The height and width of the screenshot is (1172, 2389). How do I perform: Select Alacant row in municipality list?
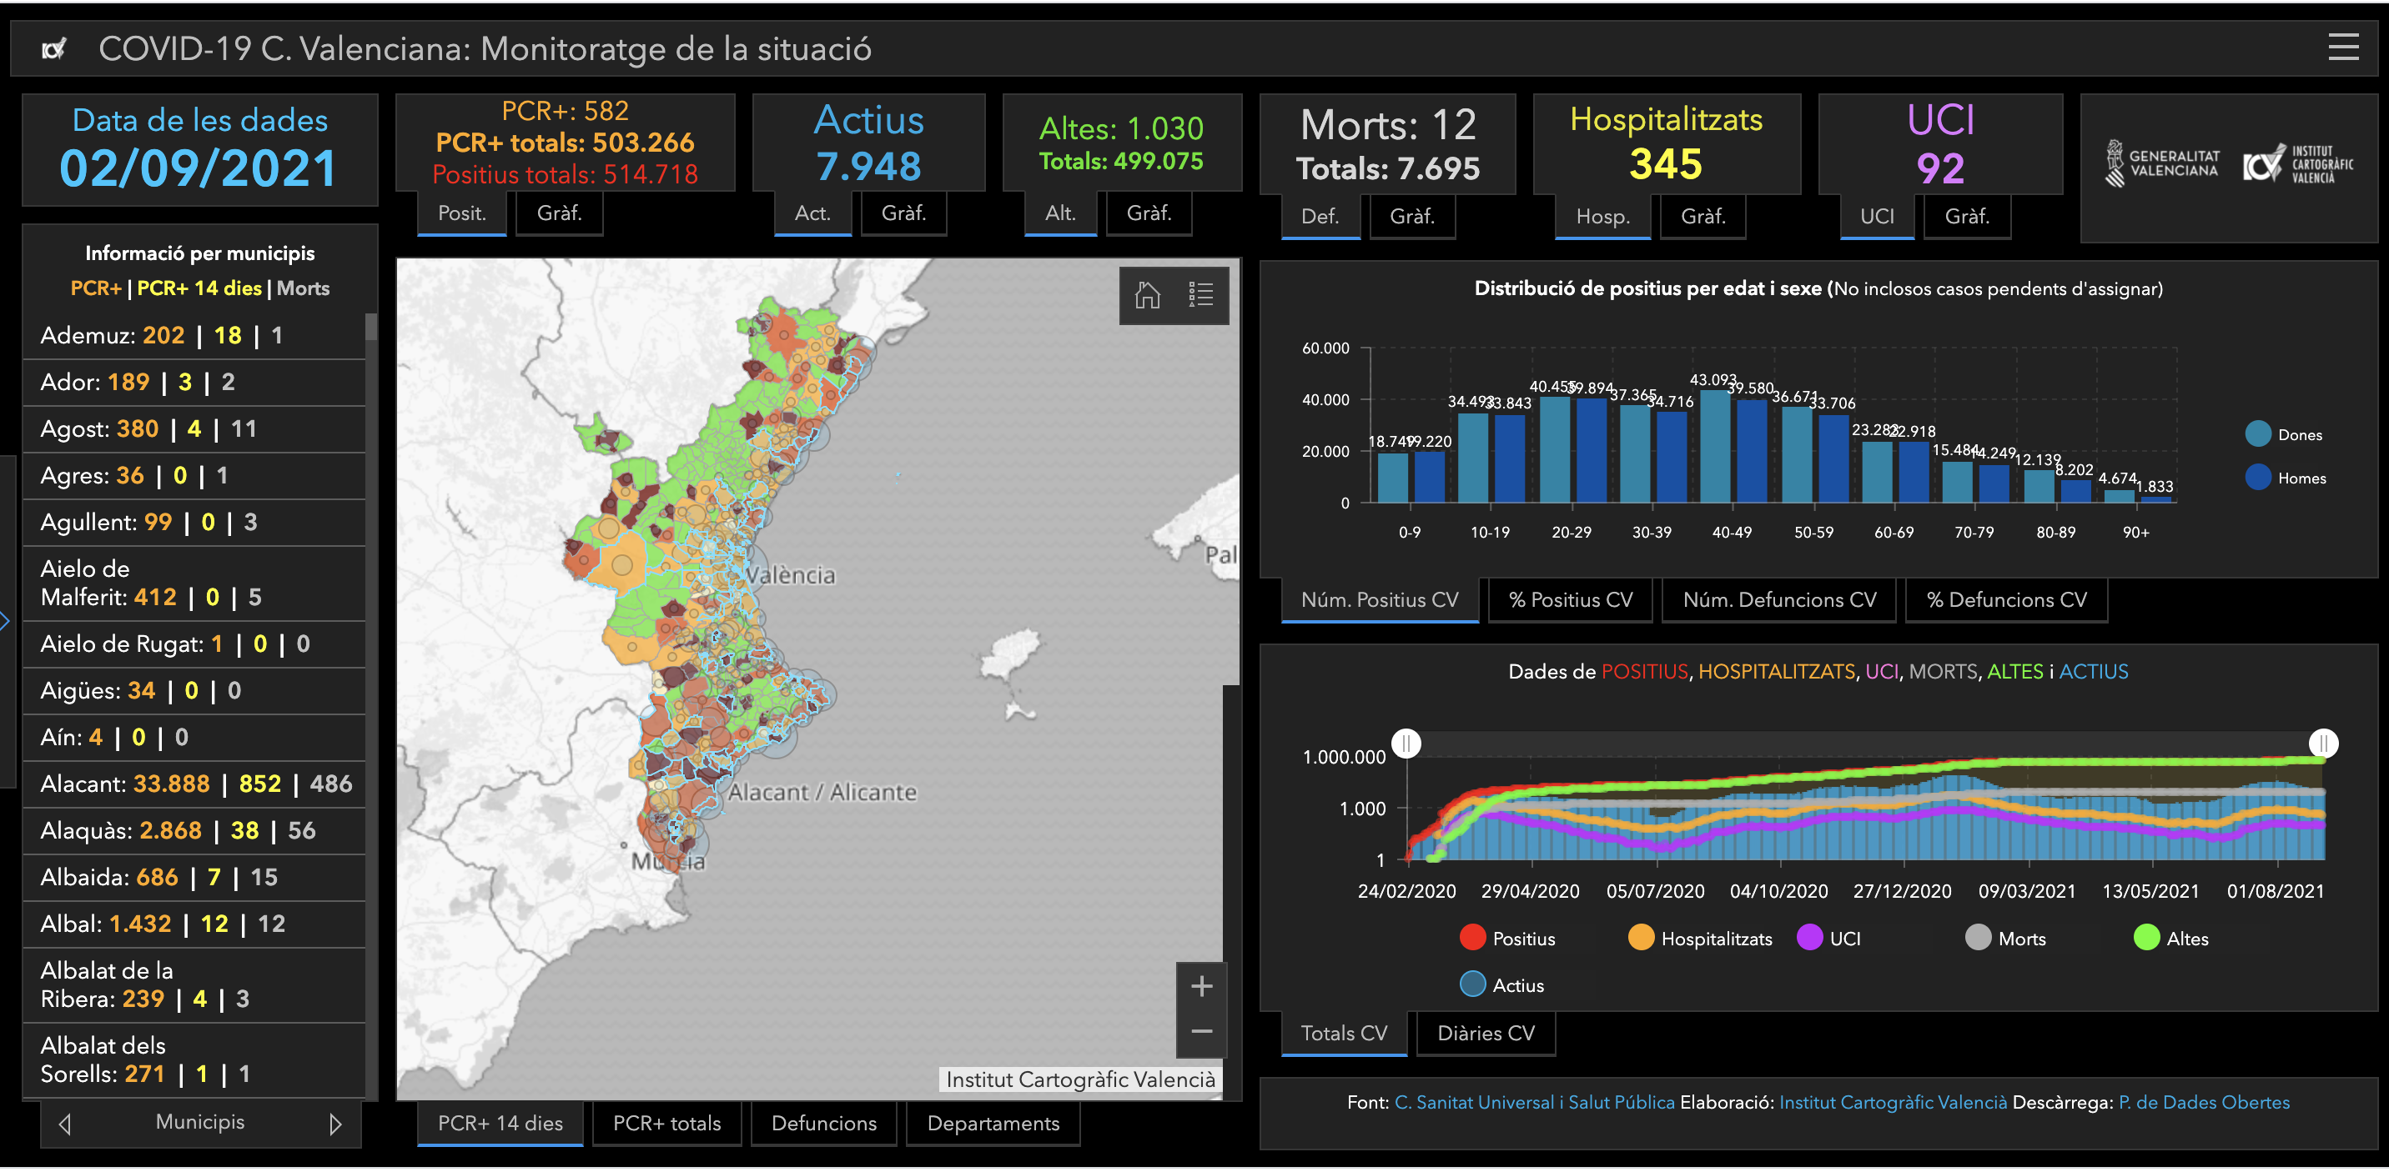pyautogui.click(x=194, y=784)
